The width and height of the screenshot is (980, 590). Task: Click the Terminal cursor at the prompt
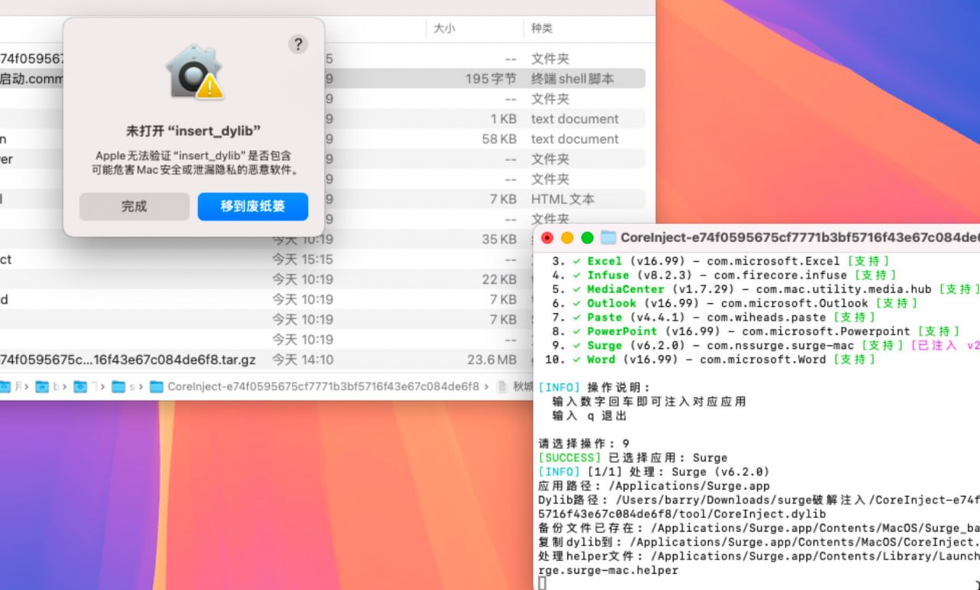(542, 584)
